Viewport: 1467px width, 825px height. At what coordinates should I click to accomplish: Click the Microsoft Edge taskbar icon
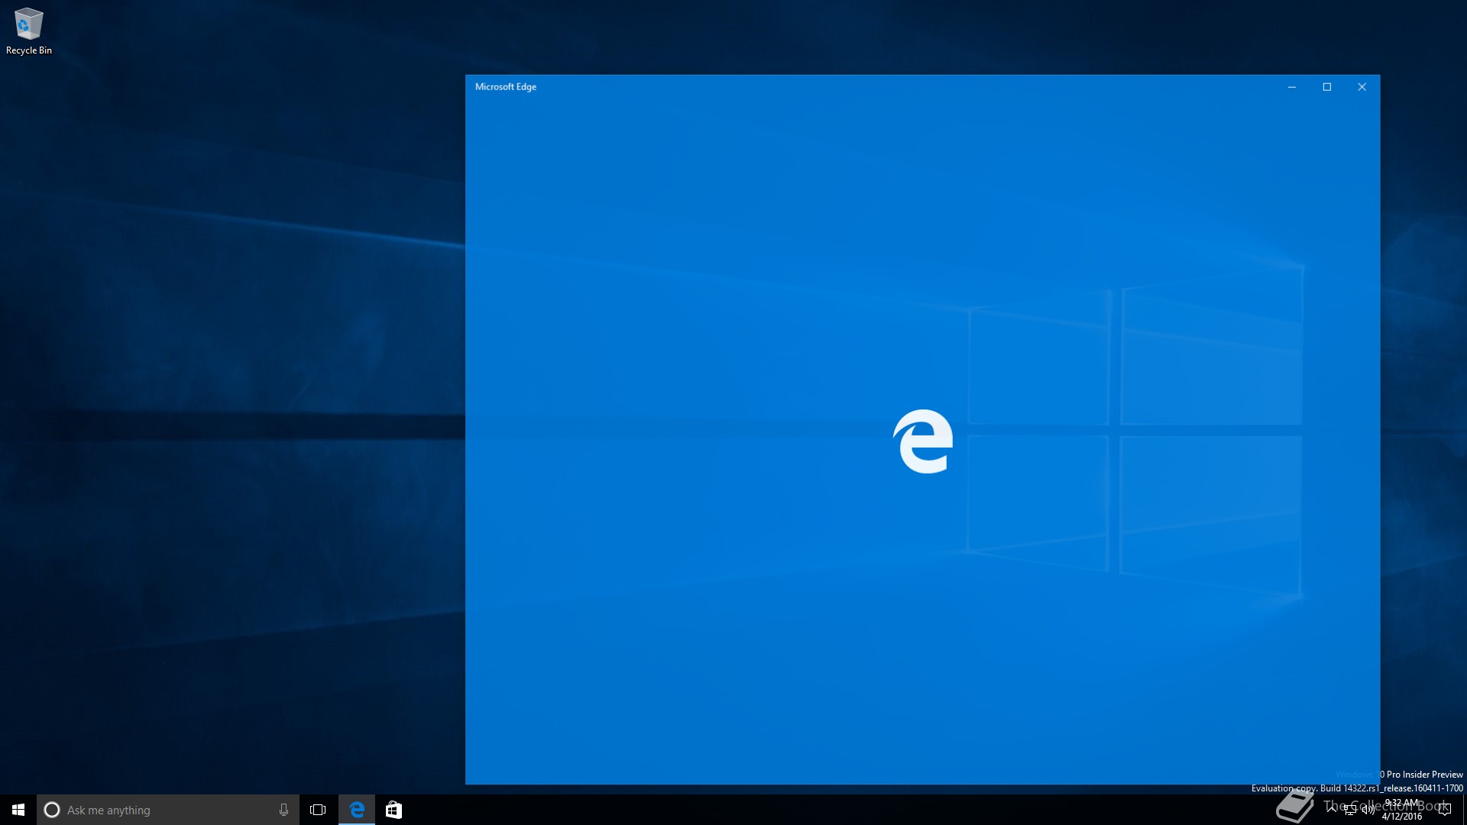[357, 810]
